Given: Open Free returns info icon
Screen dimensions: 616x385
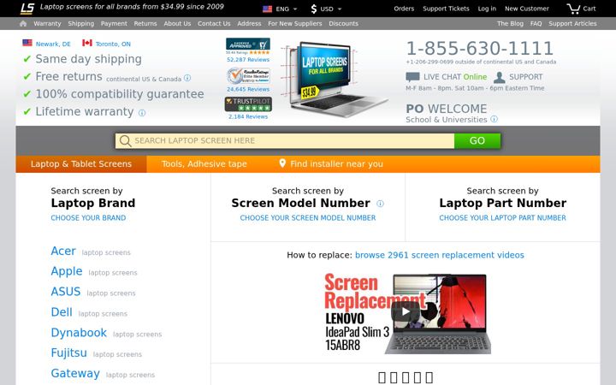Looking at the screenshot, I should point(187,78).
